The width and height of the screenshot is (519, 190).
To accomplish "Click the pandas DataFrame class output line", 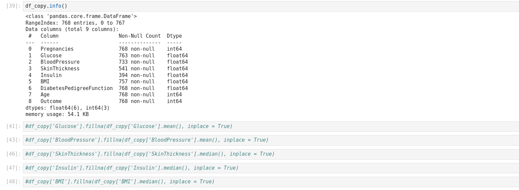I will (x=81, y=16).
